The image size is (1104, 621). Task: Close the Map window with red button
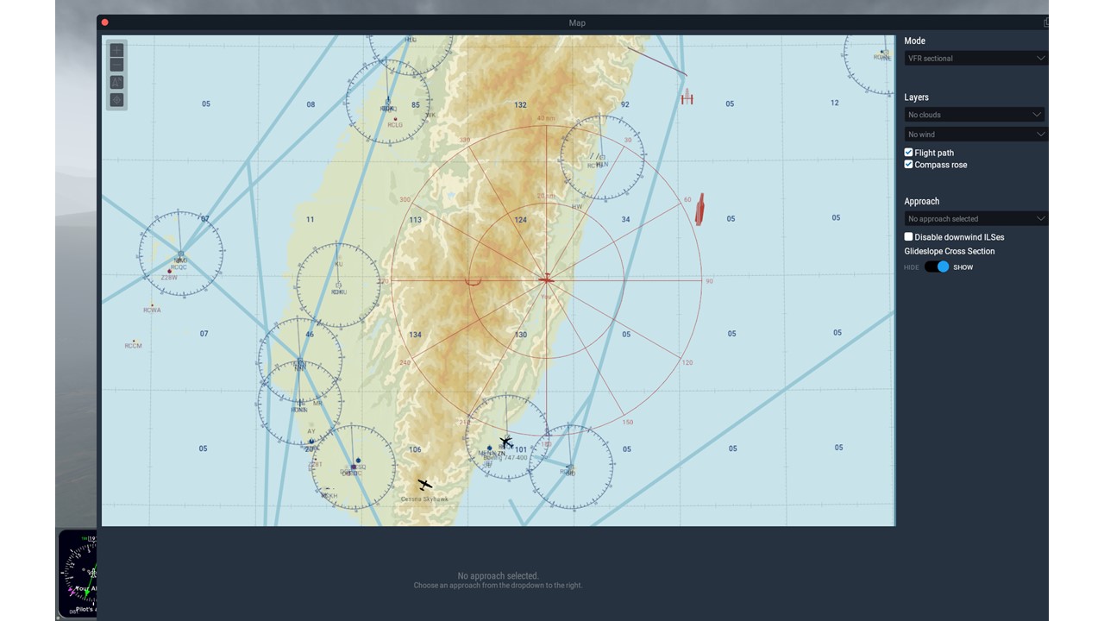pos(105,22)
